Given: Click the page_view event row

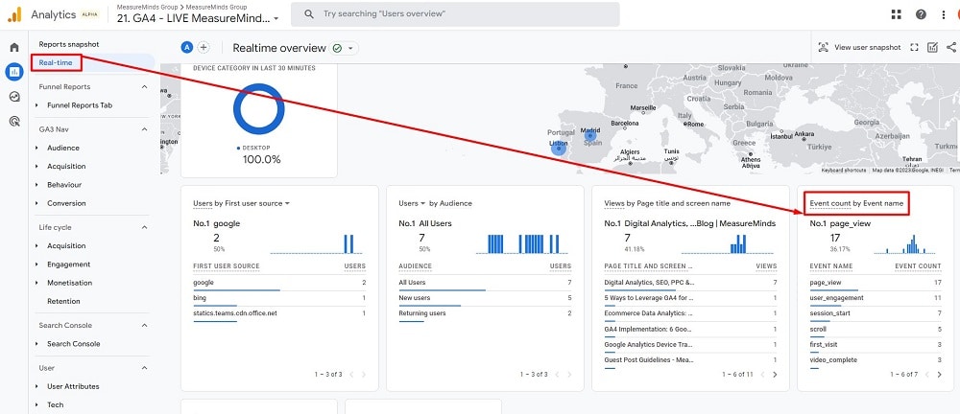Looking at the screenshot, I should click(x=875, y=283).
